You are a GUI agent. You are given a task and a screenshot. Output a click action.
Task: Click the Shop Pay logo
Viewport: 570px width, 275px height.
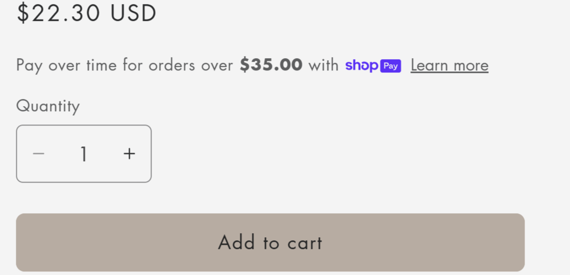pyautogui.click(x=373, y=66)
